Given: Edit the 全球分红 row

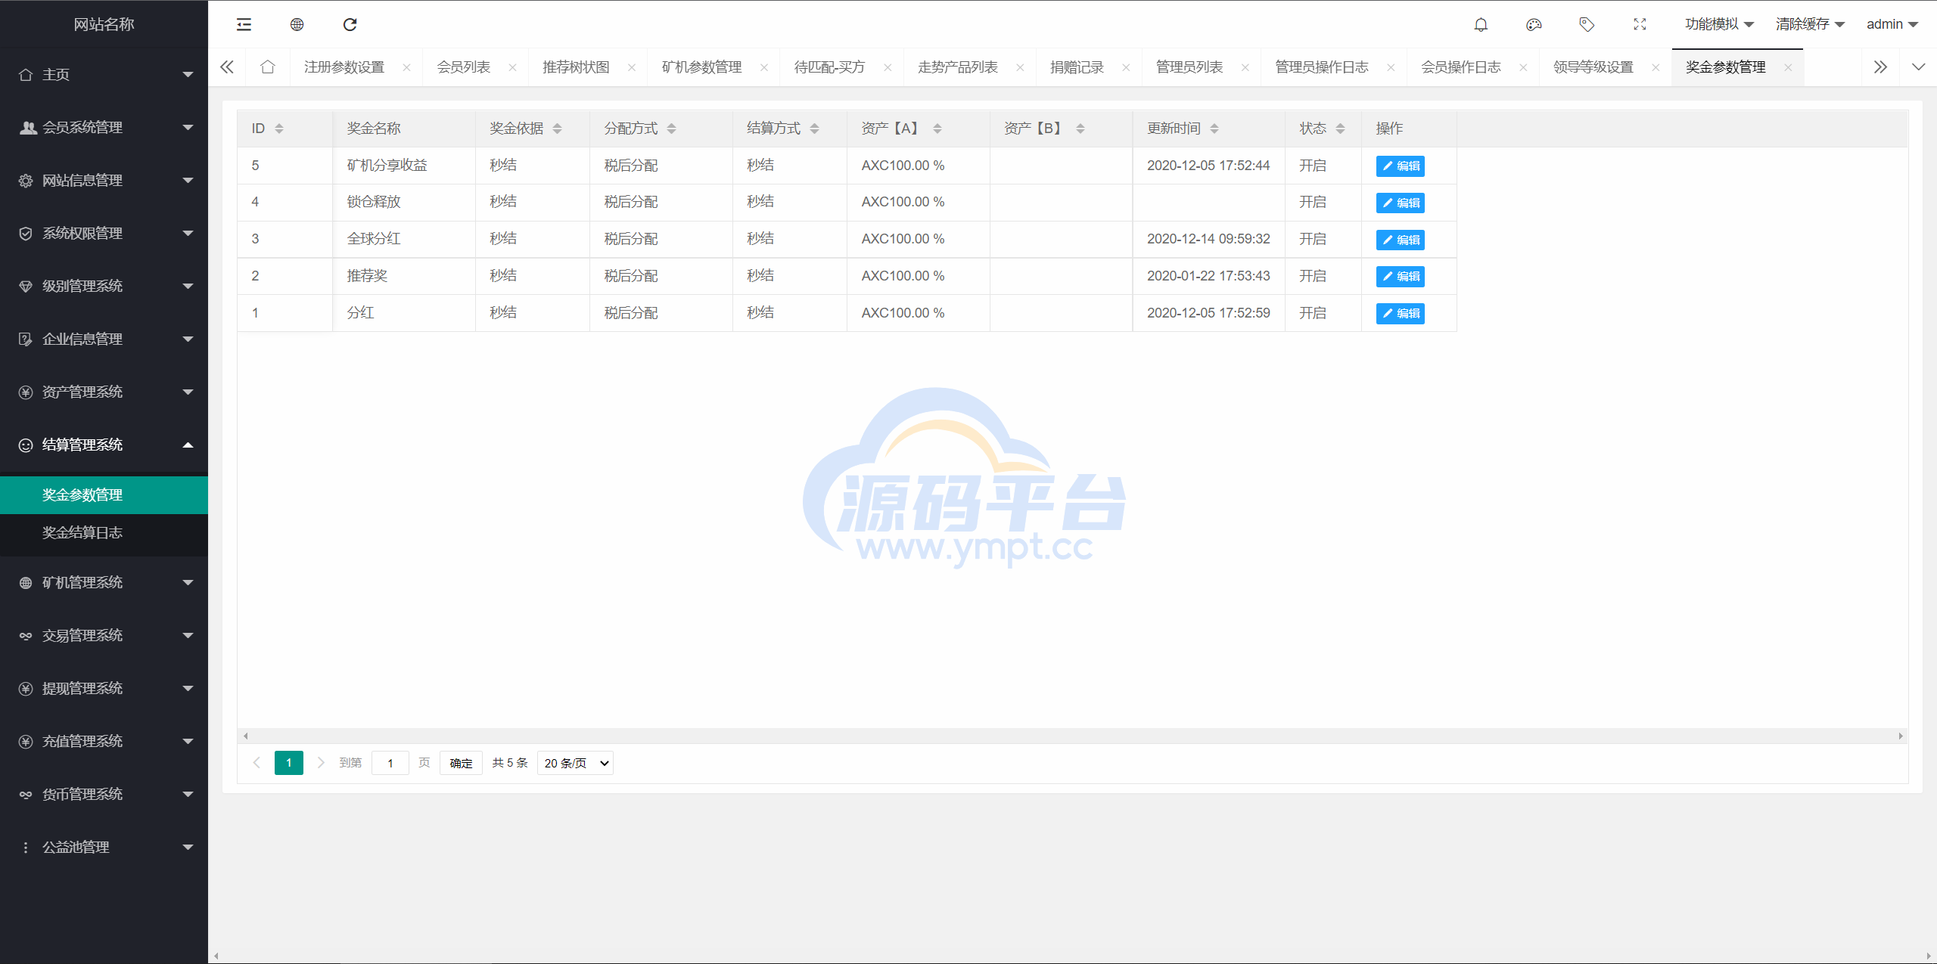Looking at the screenshot, I should click(x=1400, y=240).
